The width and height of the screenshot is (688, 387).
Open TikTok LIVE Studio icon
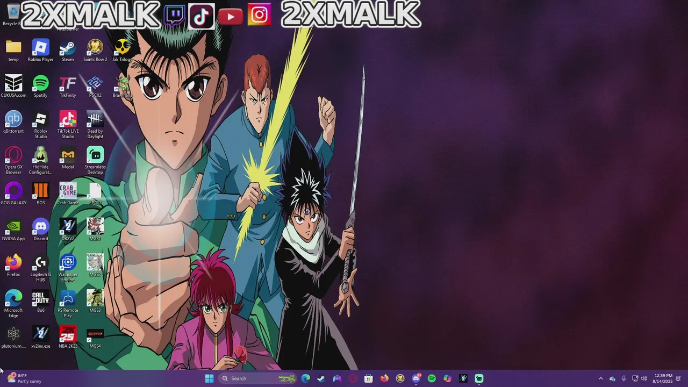68,125
